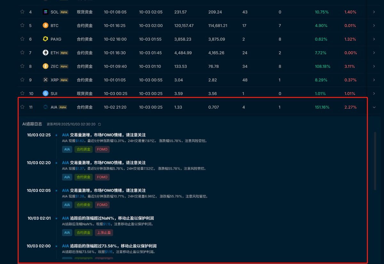
Task: Click 合约资金 tag in the 02:01 log entry
Action: coord(84,233)
